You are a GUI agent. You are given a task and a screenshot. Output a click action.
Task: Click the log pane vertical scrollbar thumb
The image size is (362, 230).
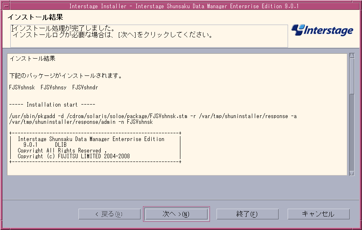(x=352, y=76)
